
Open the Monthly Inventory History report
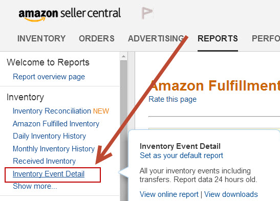pos(54,149)
